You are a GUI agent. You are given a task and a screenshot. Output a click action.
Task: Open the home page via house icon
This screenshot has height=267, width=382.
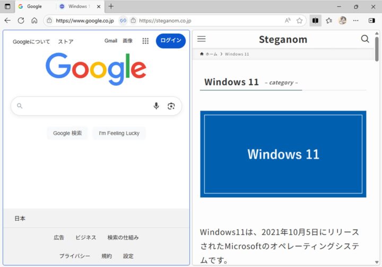(34, 21)
